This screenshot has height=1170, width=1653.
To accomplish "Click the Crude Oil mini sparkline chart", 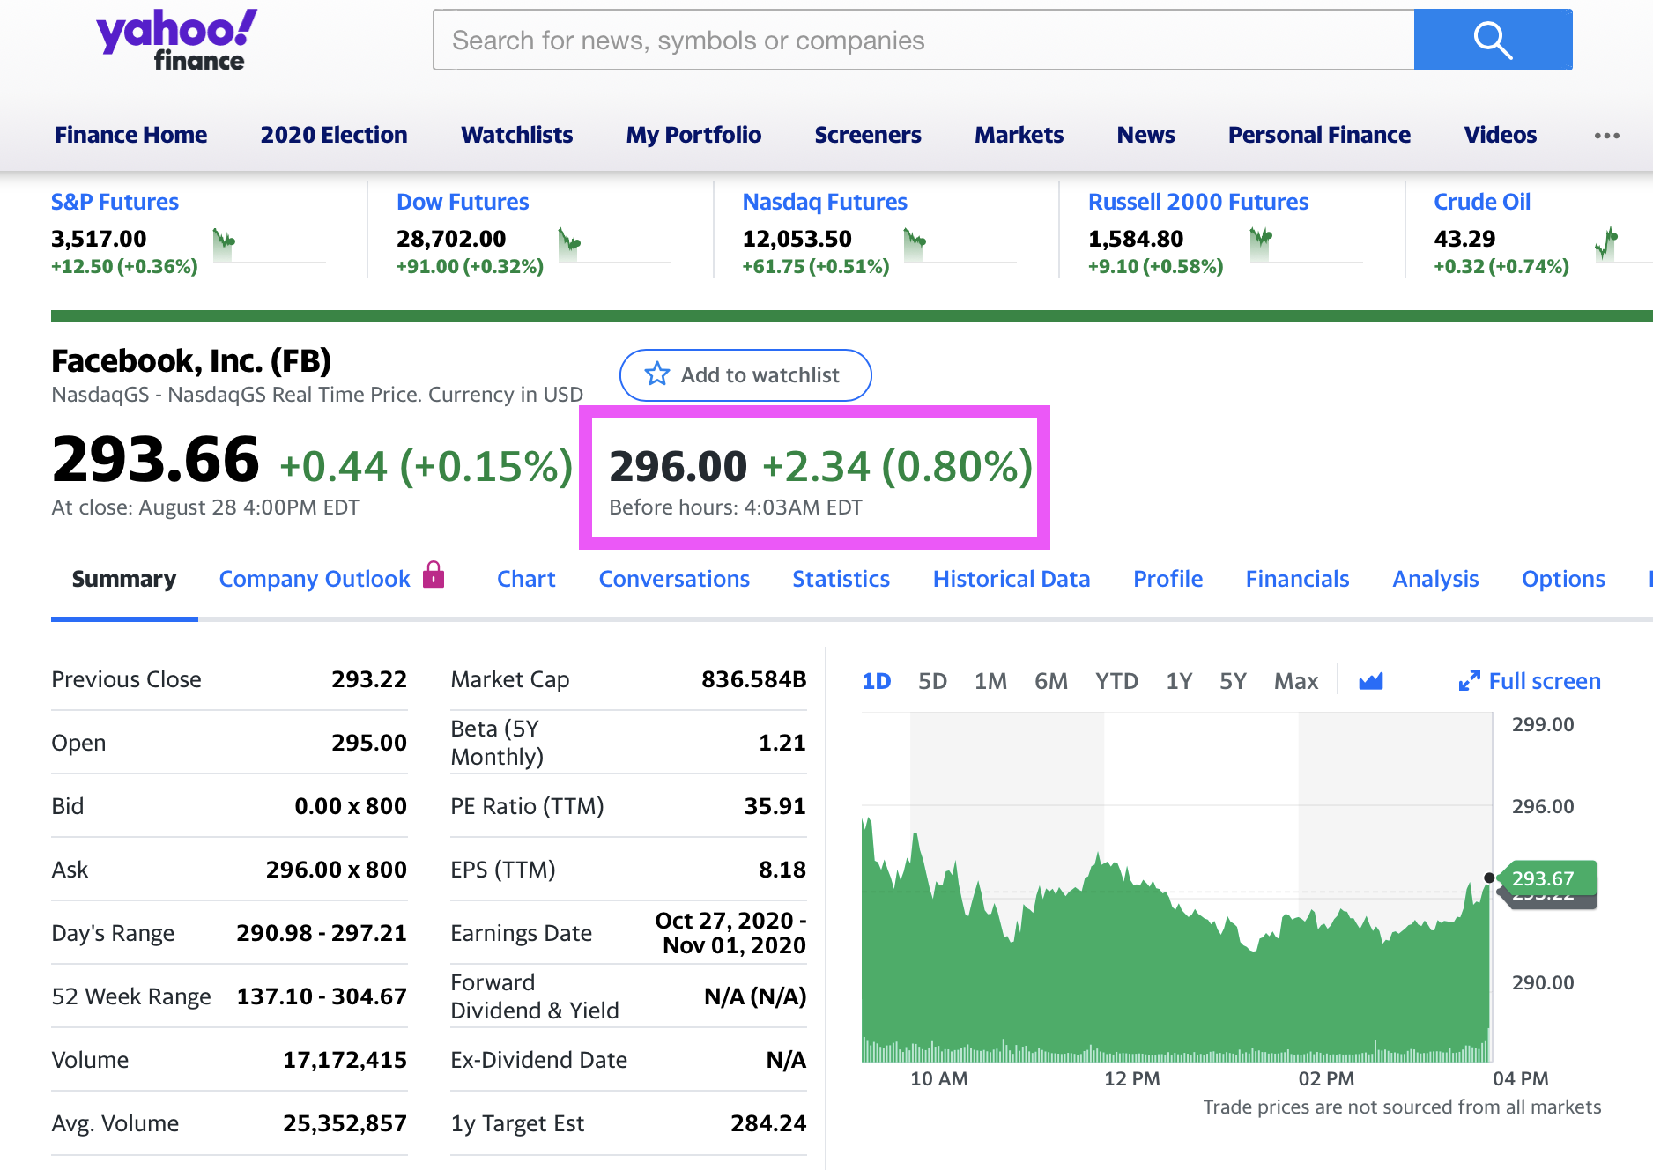I will point(1623,245).
